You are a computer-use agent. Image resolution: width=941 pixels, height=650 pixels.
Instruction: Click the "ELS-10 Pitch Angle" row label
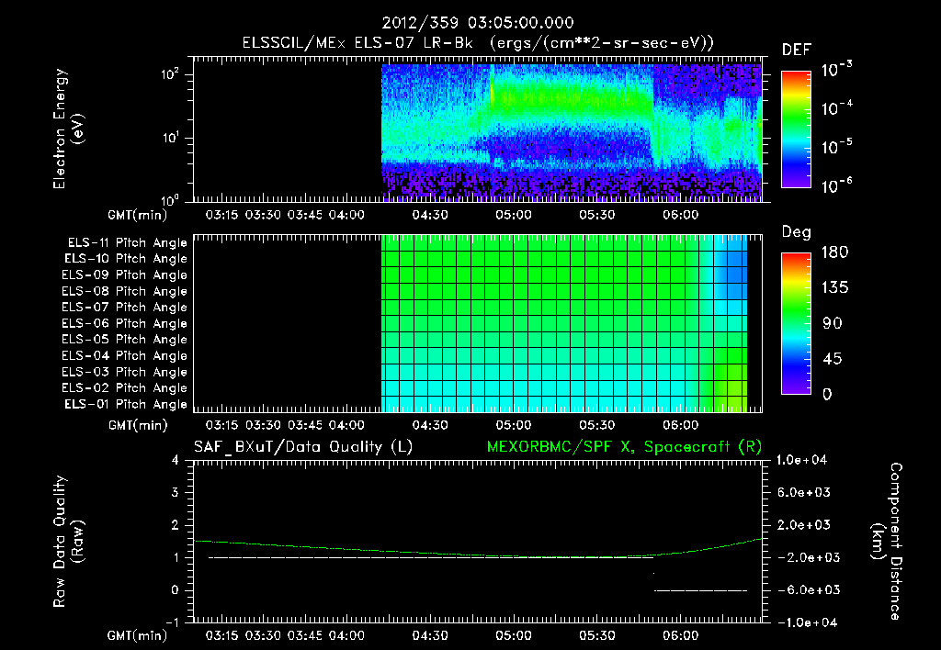[125, 259]
